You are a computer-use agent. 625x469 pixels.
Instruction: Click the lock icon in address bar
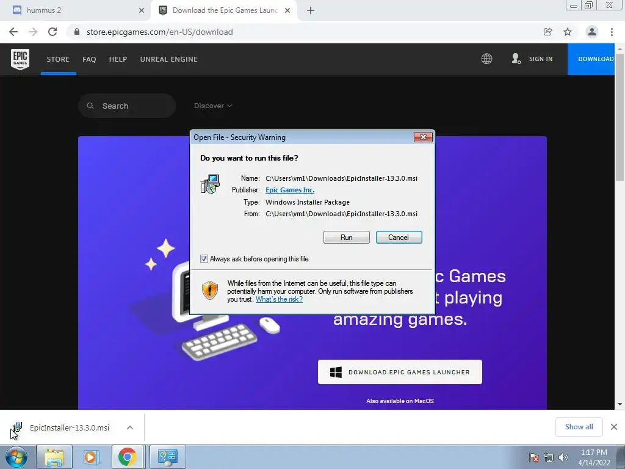(77, 32)
